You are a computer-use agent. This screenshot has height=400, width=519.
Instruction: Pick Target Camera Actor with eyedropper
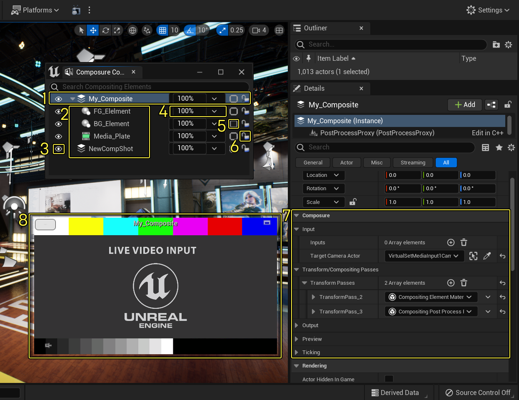[487, 256]
